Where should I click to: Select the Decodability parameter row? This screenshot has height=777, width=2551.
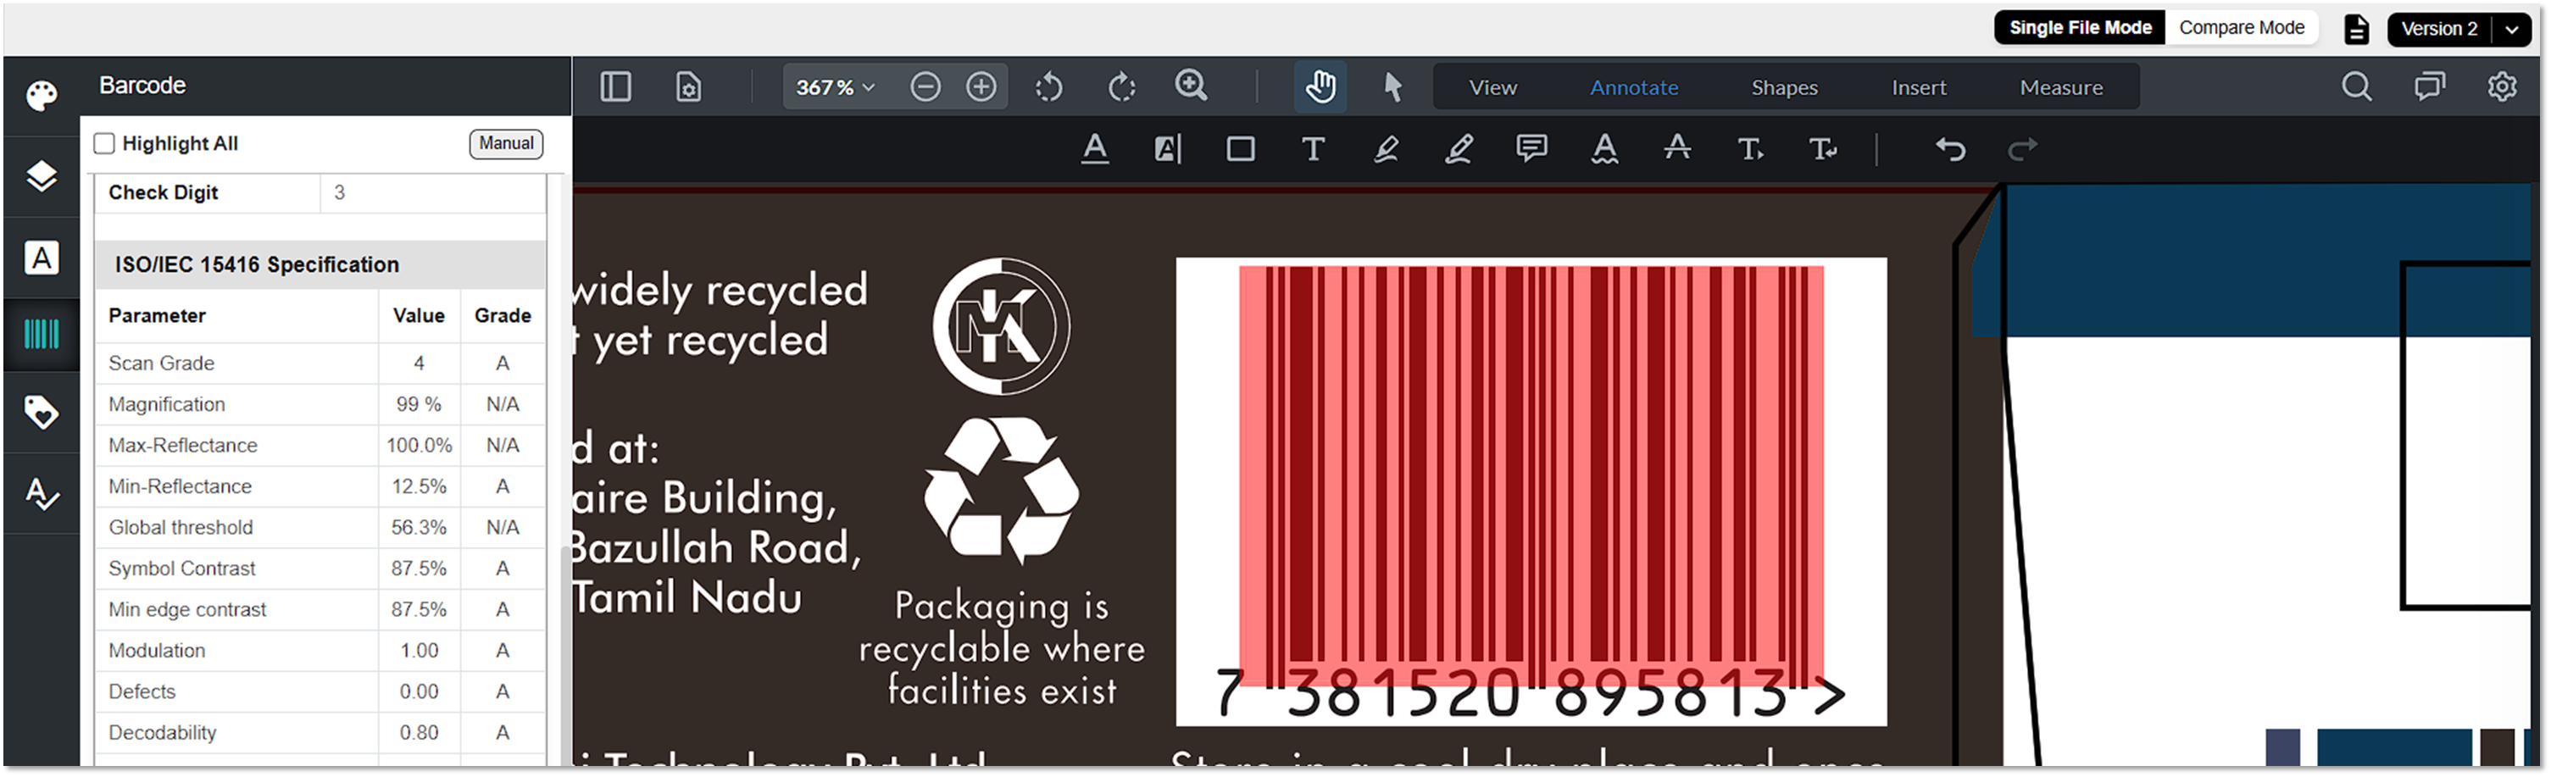[x=321, y=732]
